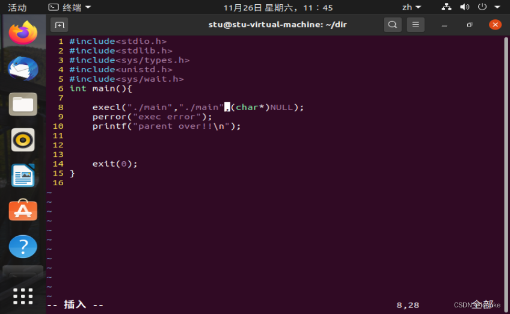Image resolution: width=510 pixels, height=314 pixels.
Task: Open a new terminal tab
Action: click(59, 25)
